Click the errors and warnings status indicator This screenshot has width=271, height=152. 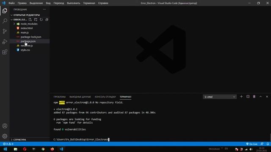pos(8,144)
